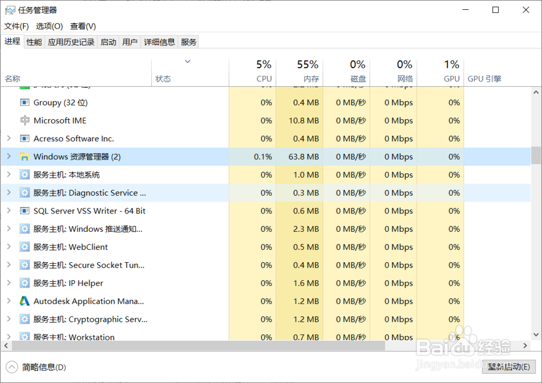
Task: Expand the 服务主机: WebClient group
Action: pos(9,247)
